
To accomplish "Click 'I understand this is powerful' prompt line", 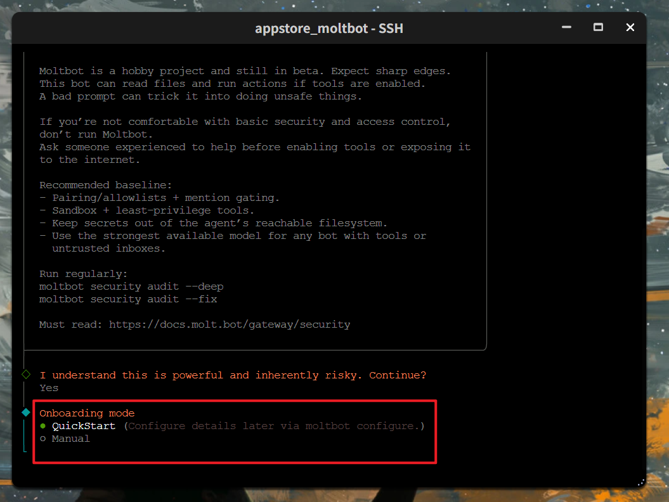I will coord(233,375).
